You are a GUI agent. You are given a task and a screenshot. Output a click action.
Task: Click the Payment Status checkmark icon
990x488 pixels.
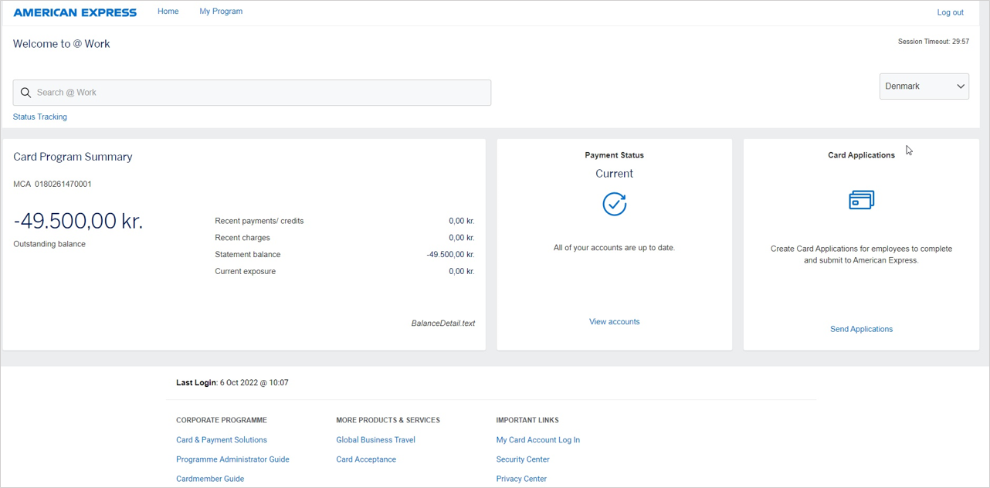(x=614, y=204)
